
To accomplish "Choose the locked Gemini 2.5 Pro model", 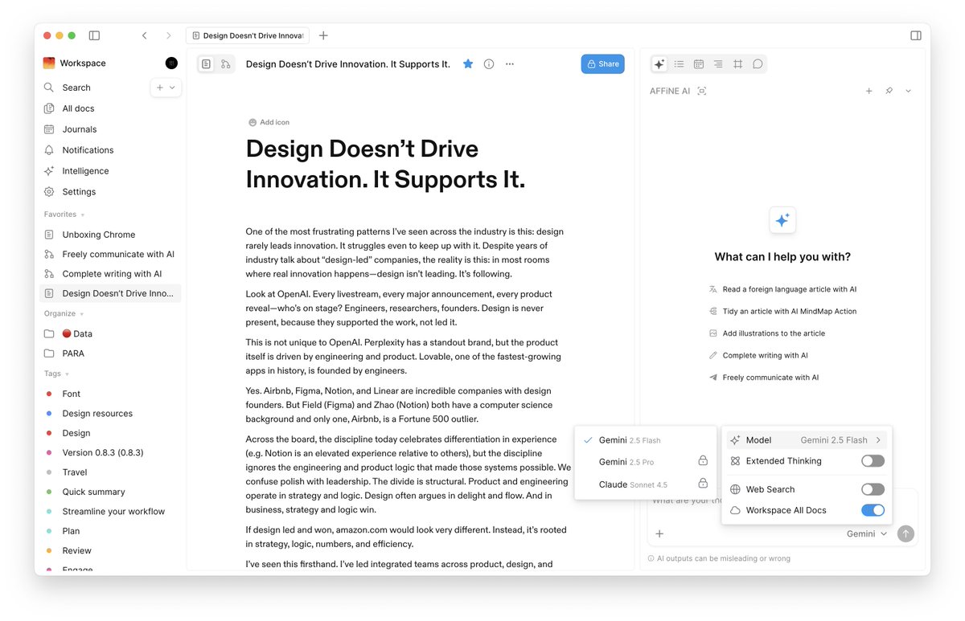I will coord(645,462).
